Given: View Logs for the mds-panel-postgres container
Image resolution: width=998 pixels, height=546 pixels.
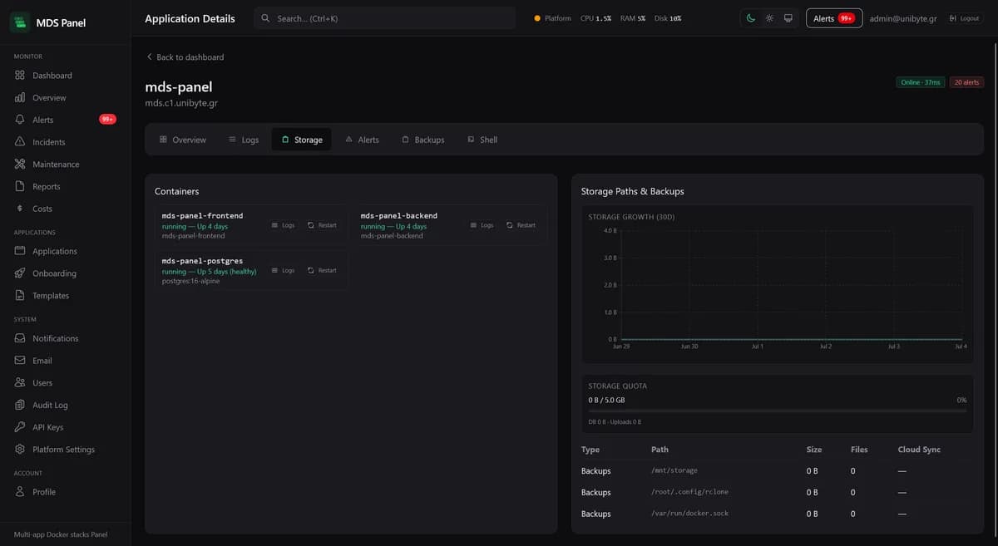Looking at the screenshot, I should coord(284,270).
